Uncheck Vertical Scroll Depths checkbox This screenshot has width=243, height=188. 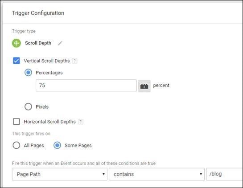tap(16, 61)
